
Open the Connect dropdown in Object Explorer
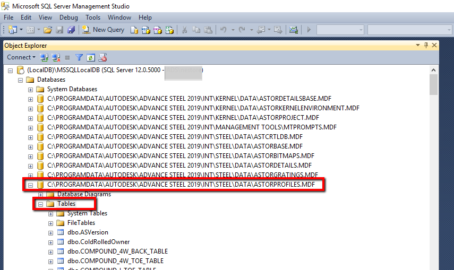[21, 57]
